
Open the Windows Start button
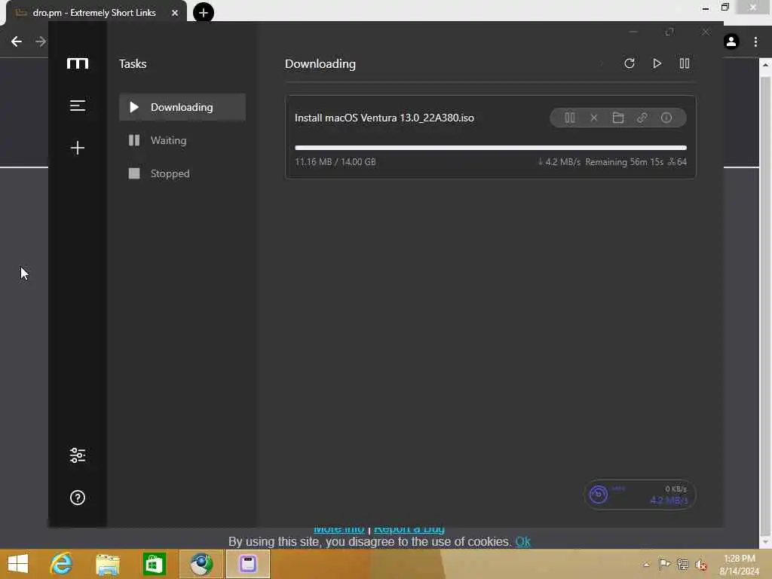(x=18, y=564)
